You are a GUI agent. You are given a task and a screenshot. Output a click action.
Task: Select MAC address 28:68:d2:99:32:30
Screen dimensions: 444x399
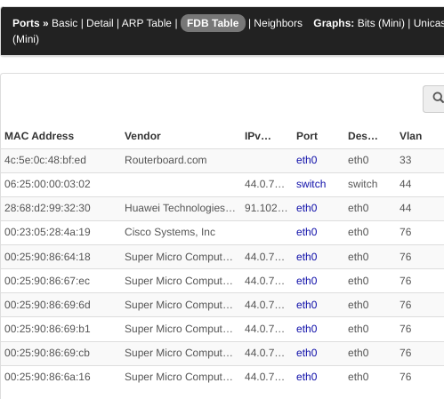[x=47, y=208]
